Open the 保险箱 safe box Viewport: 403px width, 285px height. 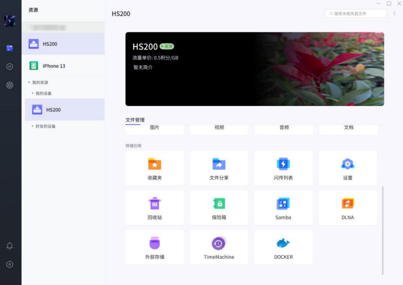tap(219, 204)
